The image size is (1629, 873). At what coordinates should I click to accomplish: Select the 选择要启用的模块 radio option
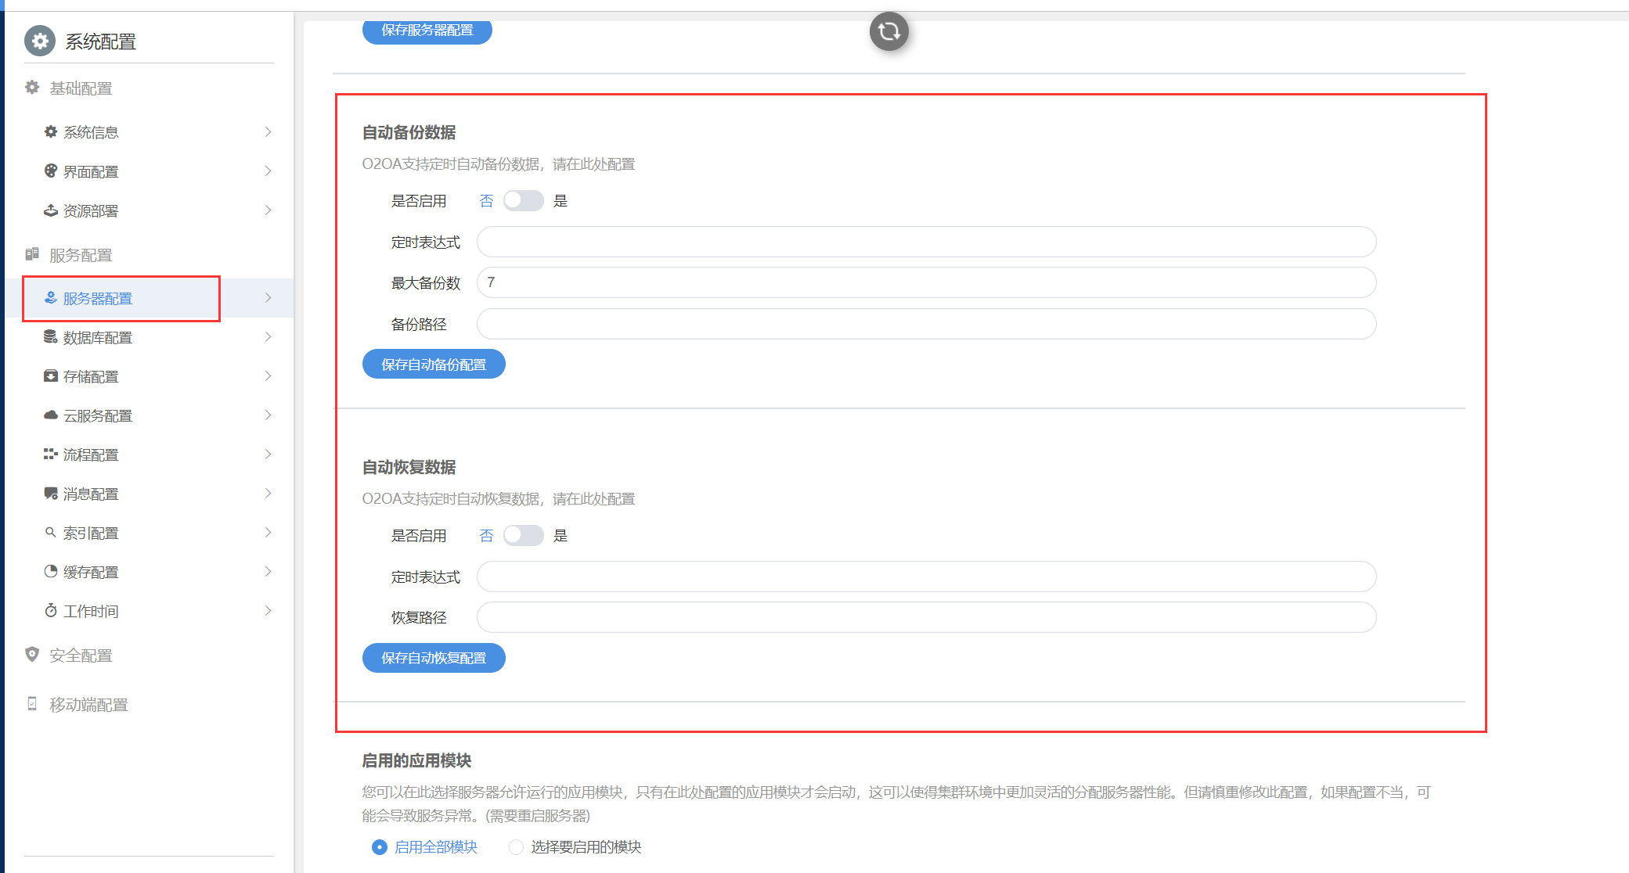516,847
